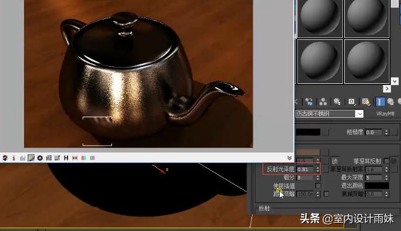401x231 pixels.
Task: Click the rendered teapot image
Action: point(138,74)
